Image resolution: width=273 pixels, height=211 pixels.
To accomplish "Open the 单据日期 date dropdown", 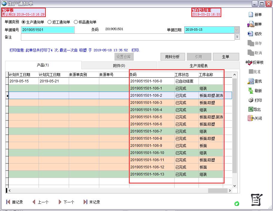I will tap(237, 30).
